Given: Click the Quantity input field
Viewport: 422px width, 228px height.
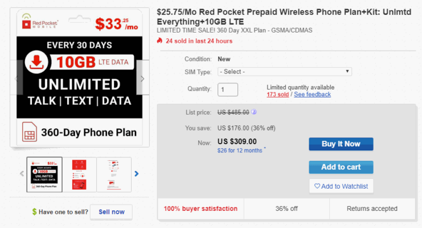Looking at the screenshot, I should (227, 89).
